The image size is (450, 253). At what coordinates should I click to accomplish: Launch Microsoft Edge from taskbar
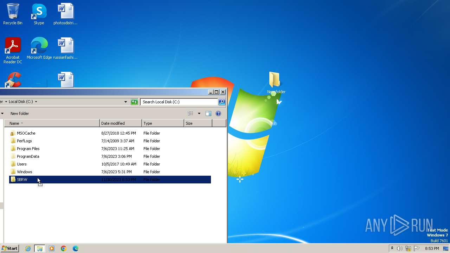pyautogui.click(x=76, y=248)
